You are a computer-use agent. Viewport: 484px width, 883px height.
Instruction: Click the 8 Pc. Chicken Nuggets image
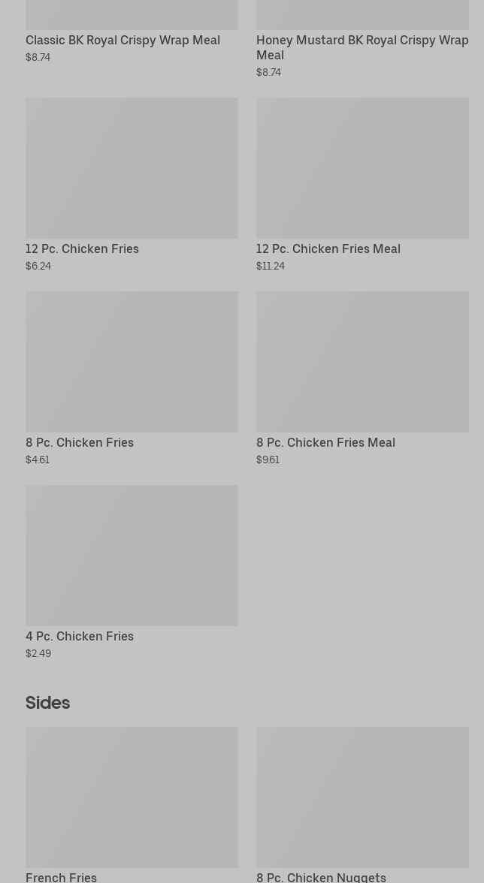point(362,797)
